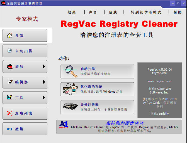Click the blue undo arrow icon beside 撤销
Viewport: 187px width, 143px height.
[9, 129]
